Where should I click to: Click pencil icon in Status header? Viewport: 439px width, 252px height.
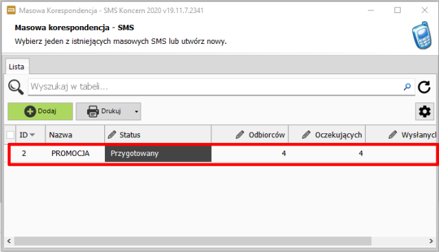[112, 135]
